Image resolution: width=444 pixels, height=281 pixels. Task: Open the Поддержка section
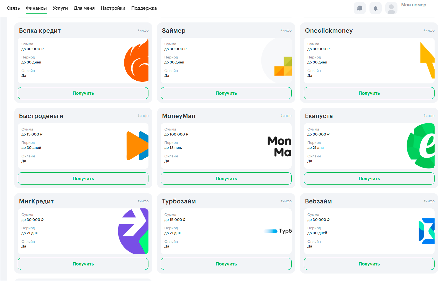click(x=144, y=8)
